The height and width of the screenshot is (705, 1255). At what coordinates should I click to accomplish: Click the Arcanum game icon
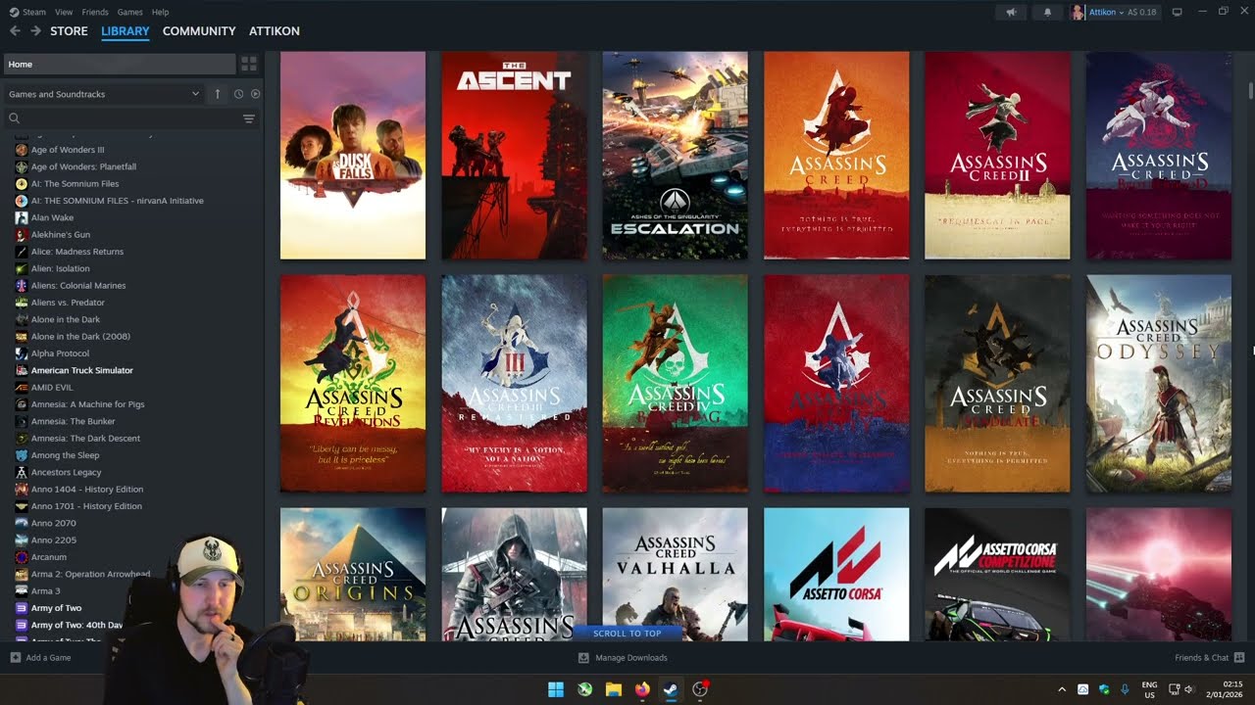pyautogui.click(x=22, y=557)
